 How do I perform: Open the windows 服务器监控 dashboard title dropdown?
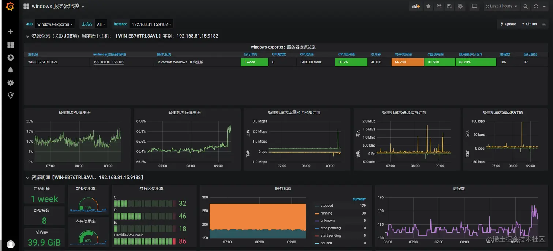pyautogui.click(x=54, y=7)
